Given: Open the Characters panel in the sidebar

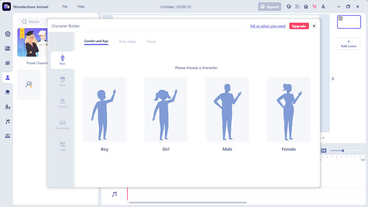Looking at the screenshot, I should pos(7,78).
